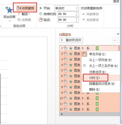Open the 动画窗格 pane options arrow
The image size is (122, 125).
pyautogui.click(x=118, y=34)
